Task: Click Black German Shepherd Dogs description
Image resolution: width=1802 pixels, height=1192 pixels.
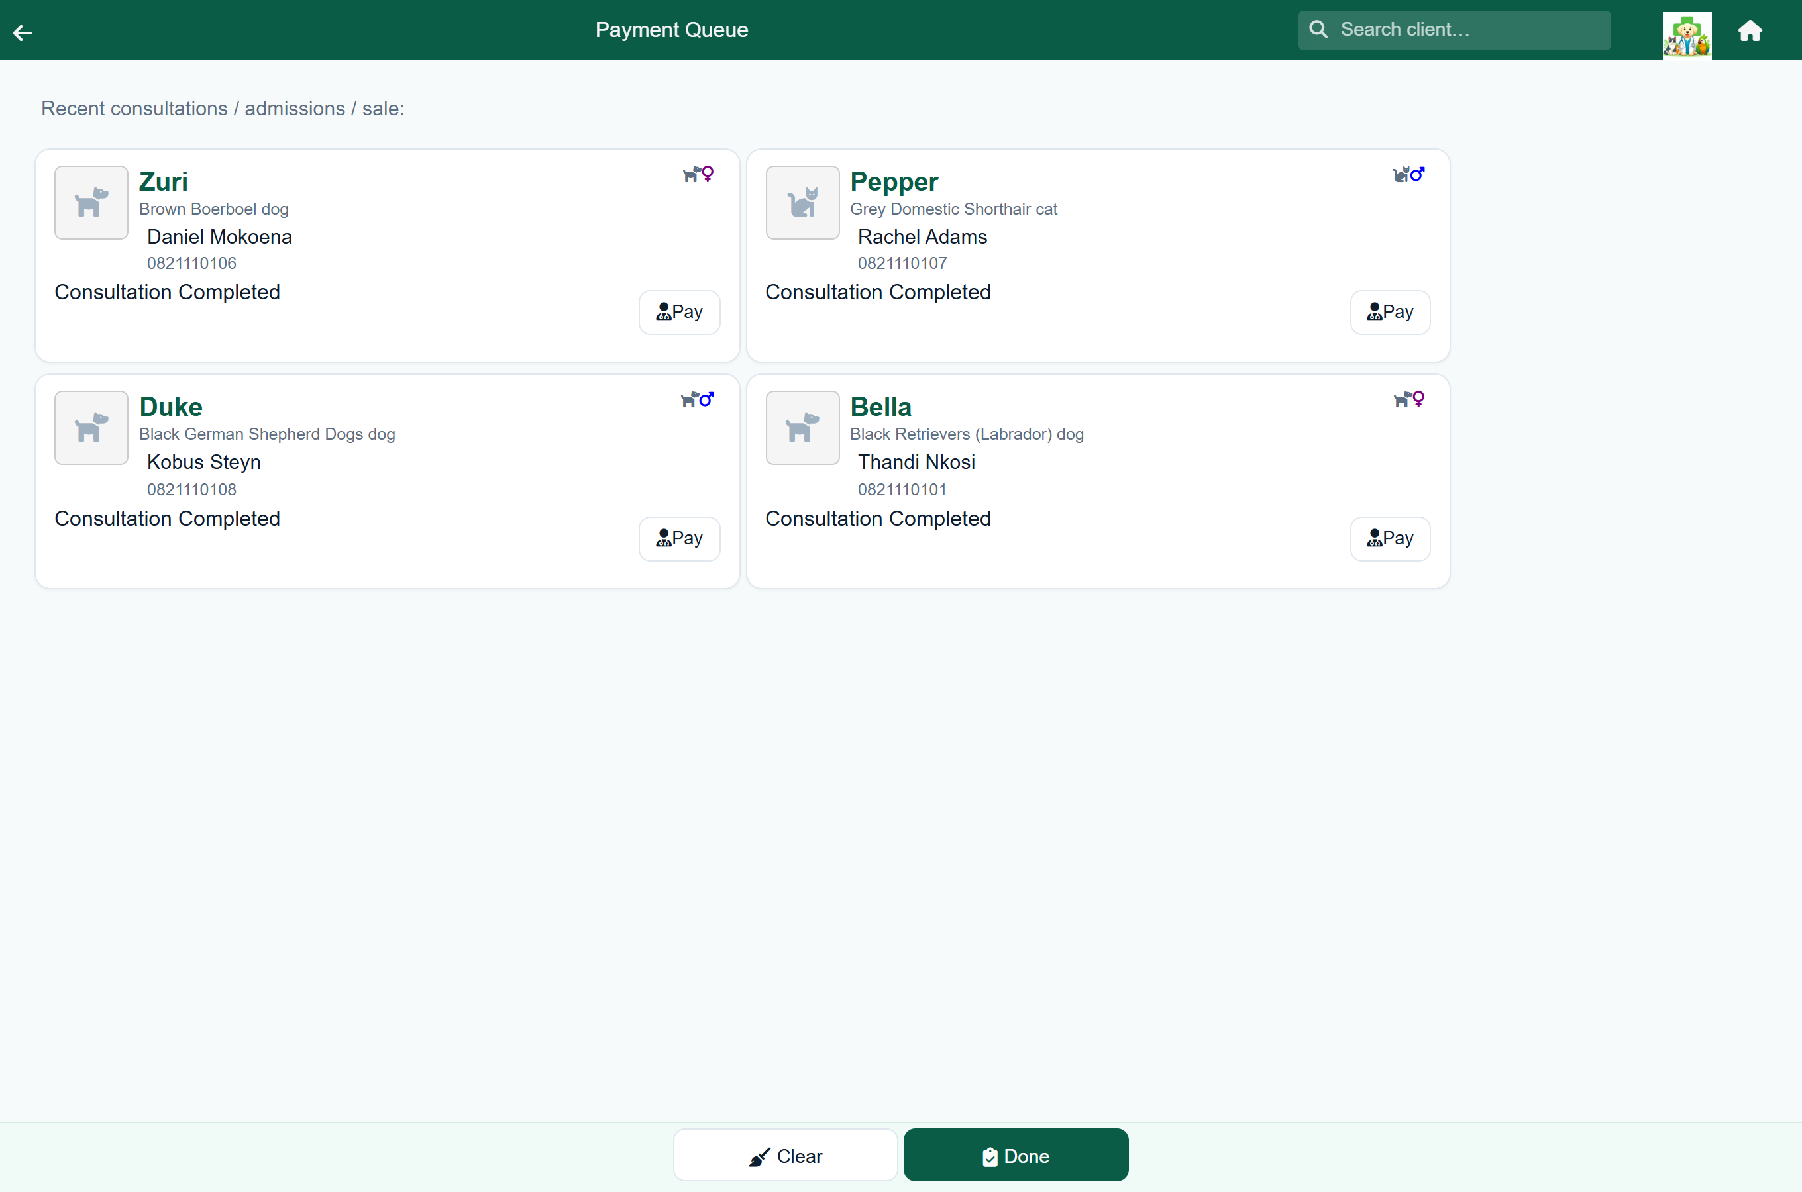Action: 267,434
